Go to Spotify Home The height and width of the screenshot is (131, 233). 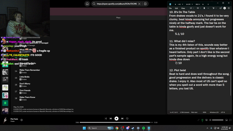click(87, 4)
